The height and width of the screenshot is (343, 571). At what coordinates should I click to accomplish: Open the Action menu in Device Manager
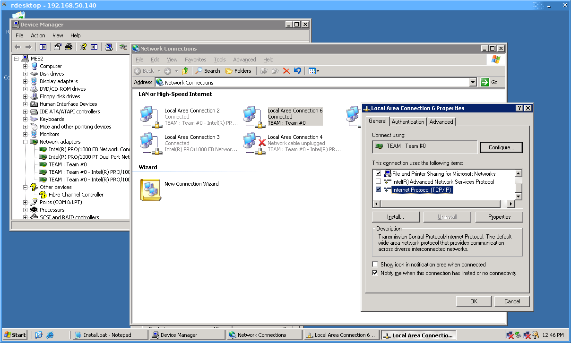click(38, 35)
